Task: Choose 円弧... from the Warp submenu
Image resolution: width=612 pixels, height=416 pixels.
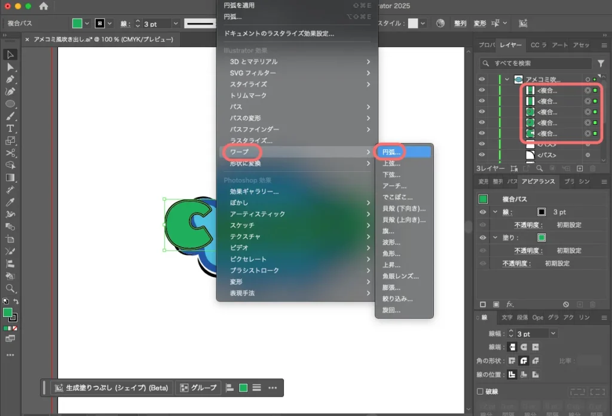Action: 391,152
